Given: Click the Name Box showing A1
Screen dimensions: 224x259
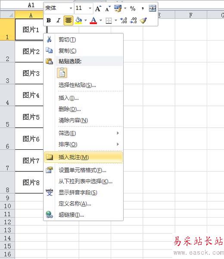Looking at the screenshot, I should coord(22,5).
